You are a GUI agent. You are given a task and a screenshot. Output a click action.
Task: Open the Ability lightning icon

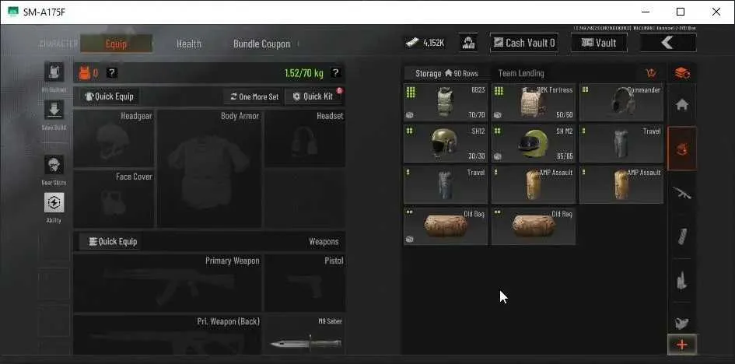click(54, 202)
